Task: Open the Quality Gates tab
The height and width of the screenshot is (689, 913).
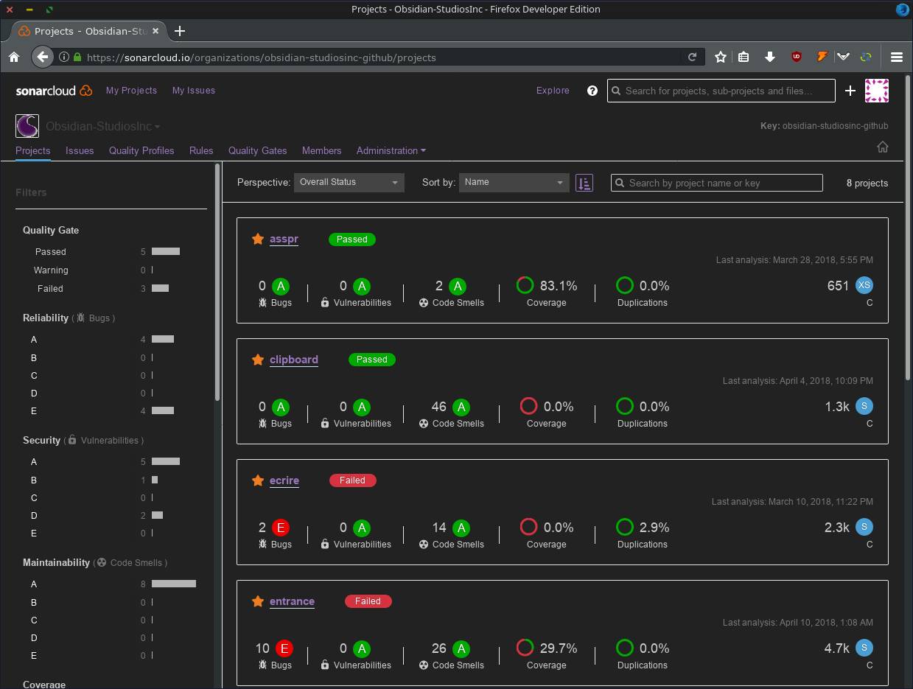Action: (x=258, y=150)
